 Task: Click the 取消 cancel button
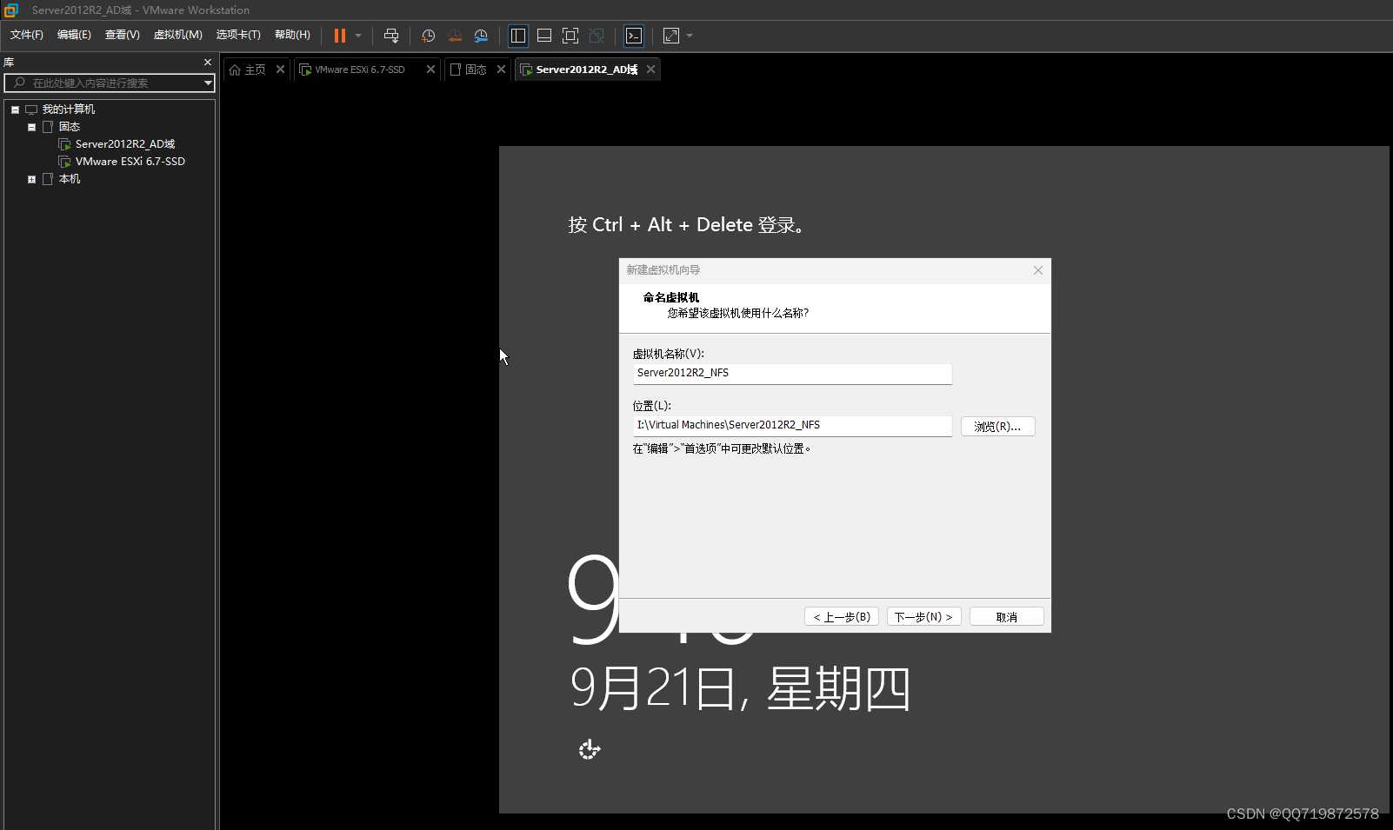[1006, 617]
